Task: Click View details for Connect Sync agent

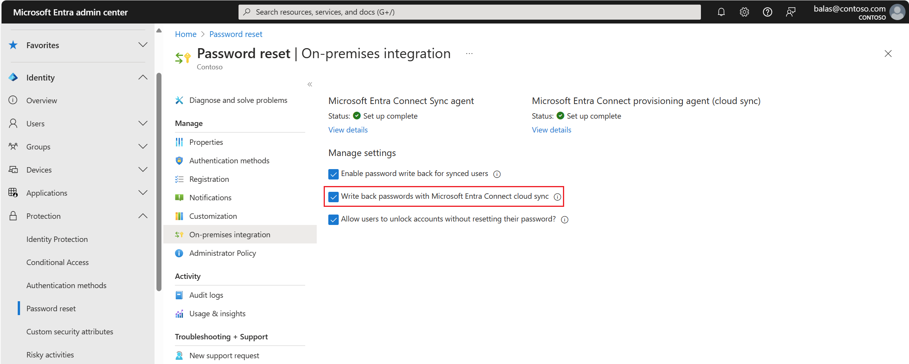Action: click(x=348, y=130)
